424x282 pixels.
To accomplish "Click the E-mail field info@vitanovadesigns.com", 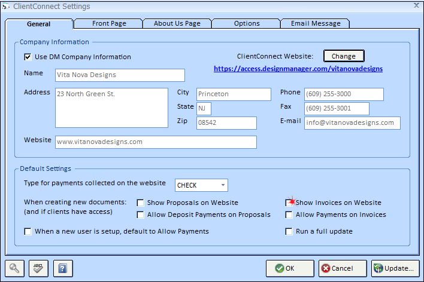I will tap(352, 123).
